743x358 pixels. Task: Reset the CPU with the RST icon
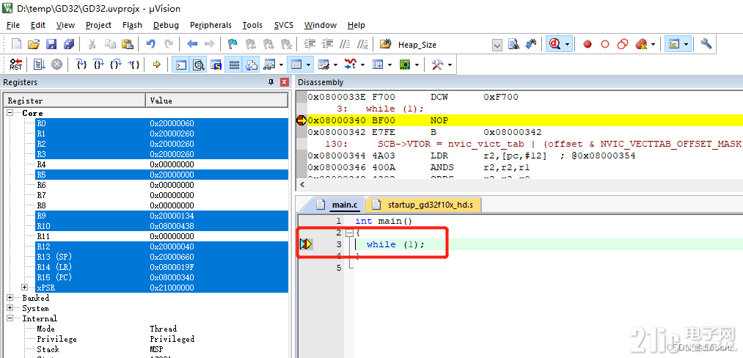[x=16, y=65]
